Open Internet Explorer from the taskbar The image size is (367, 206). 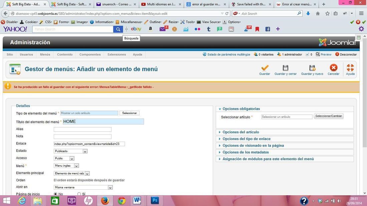point(22,201)
